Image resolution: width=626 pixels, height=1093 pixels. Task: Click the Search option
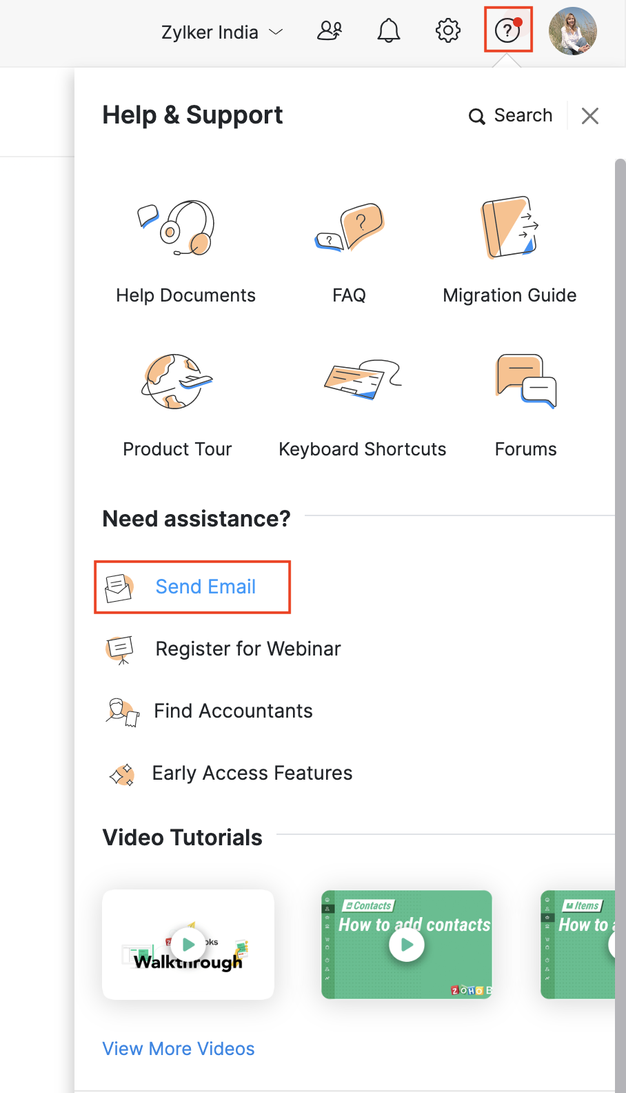point(510,115)
